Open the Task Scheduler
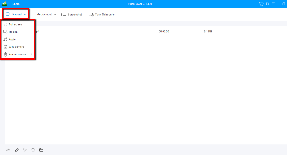 [x=102, y=15]
